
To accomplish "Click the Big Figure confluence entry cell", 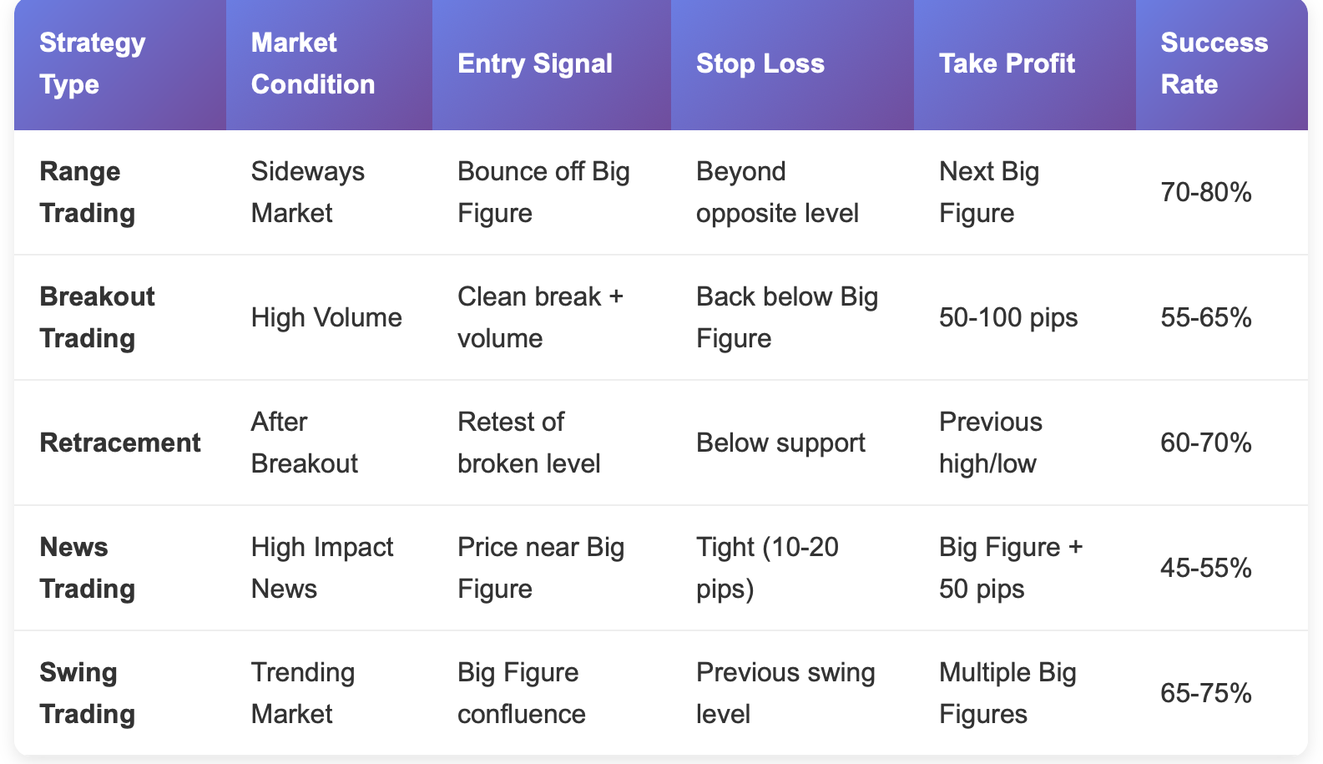I will click(x=552, y=693).
